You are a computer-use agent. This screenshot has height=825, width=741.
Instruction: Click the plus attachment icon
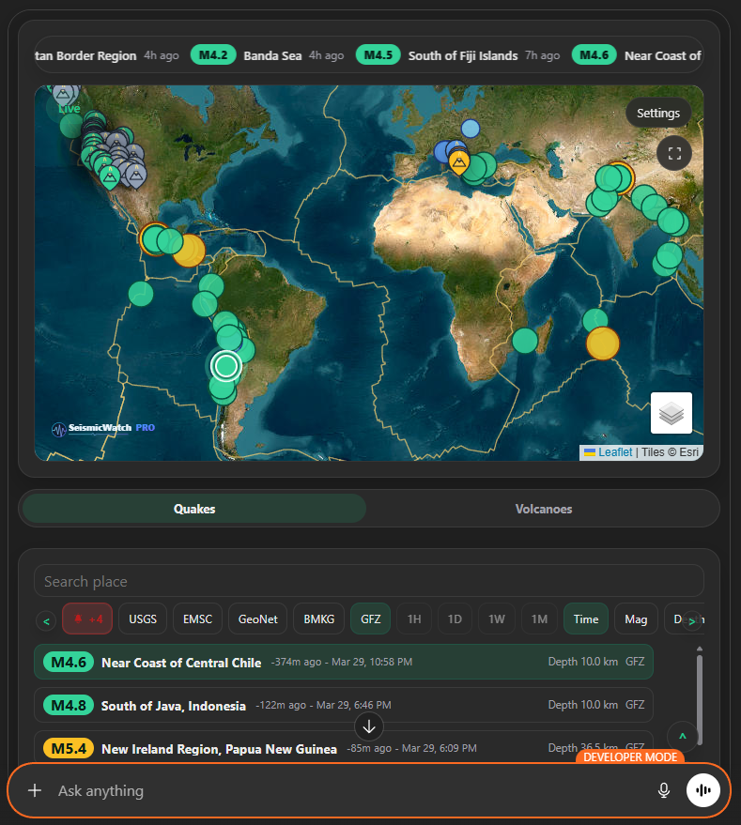[x=35, y=790]
